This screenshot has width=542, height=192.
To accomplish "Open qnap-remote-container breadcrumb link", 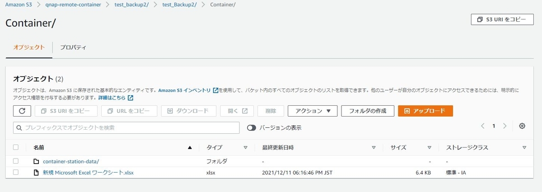I will (73, 5).
